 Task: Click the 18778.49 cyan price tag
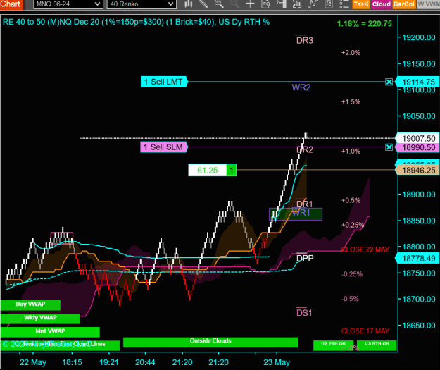(417, 258)
